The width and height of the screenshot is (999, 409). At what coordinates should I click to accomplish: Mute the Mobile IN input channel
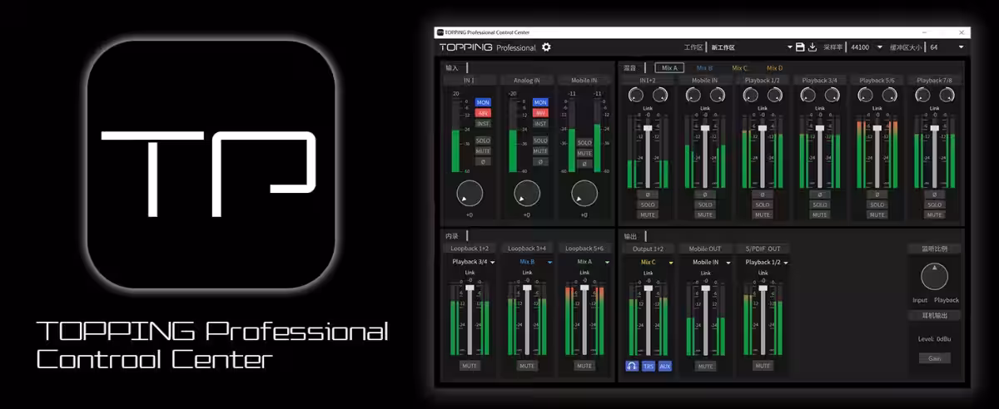tap(584, 153)
